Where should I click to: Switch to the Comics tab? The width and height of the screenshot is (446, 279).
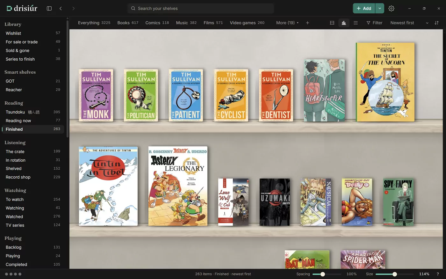(x=157, y=23)
